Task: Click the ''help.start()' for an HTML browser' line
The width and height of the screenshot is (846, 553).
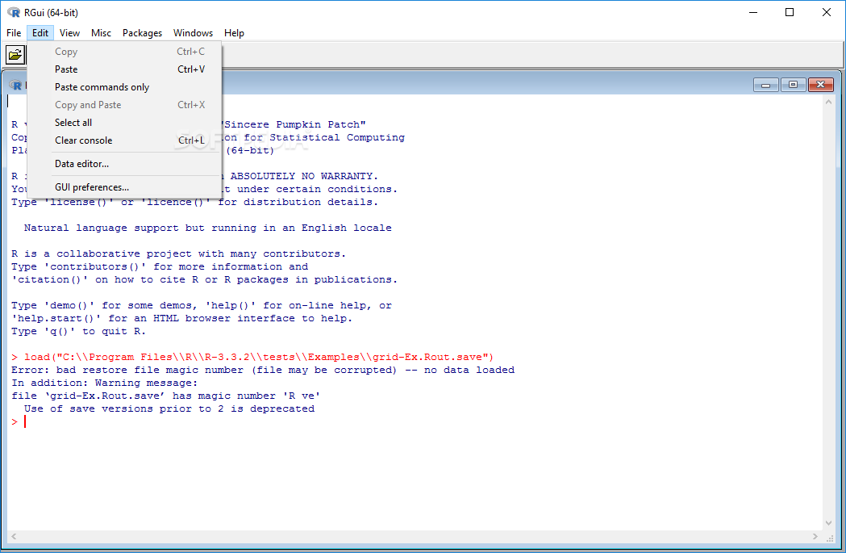Action: (181, 319)
